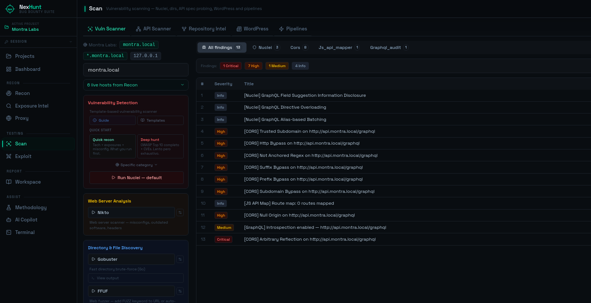Switch to the API Scanner tab
Image resolution: width=591 pixels, height=303 pixels.
153,29
